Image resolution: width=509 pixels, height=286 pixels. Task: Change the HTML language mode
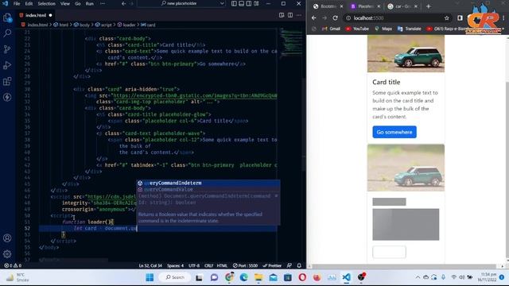222,265
